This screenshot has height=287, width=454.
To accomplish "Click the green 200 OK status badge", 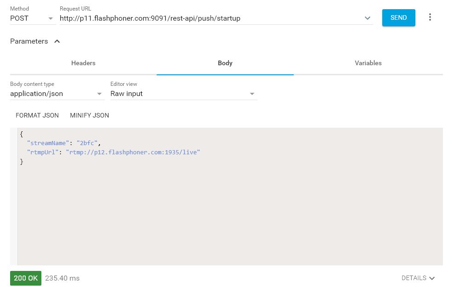I will tap(26, 278).
